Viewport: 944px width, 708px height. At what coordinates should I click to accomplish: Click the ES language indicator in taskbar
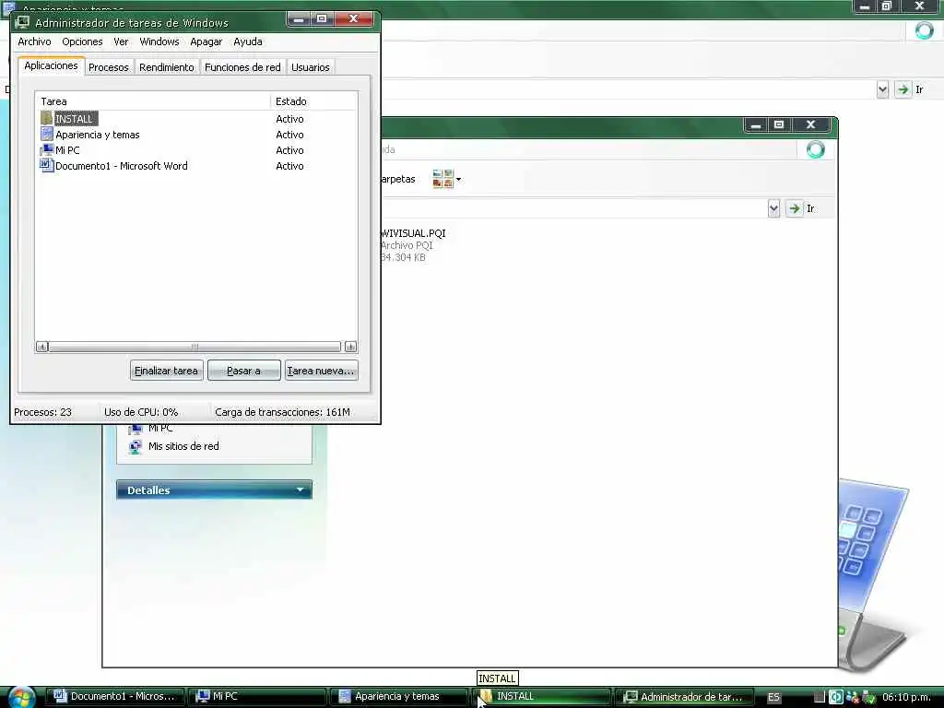773,697
